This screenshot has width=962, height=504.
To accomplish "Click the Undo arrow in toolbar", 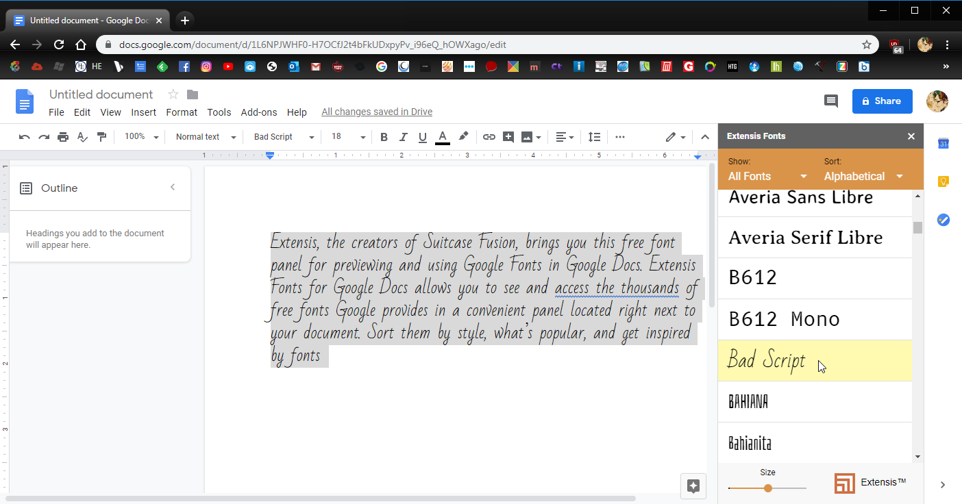I will 25,137.
